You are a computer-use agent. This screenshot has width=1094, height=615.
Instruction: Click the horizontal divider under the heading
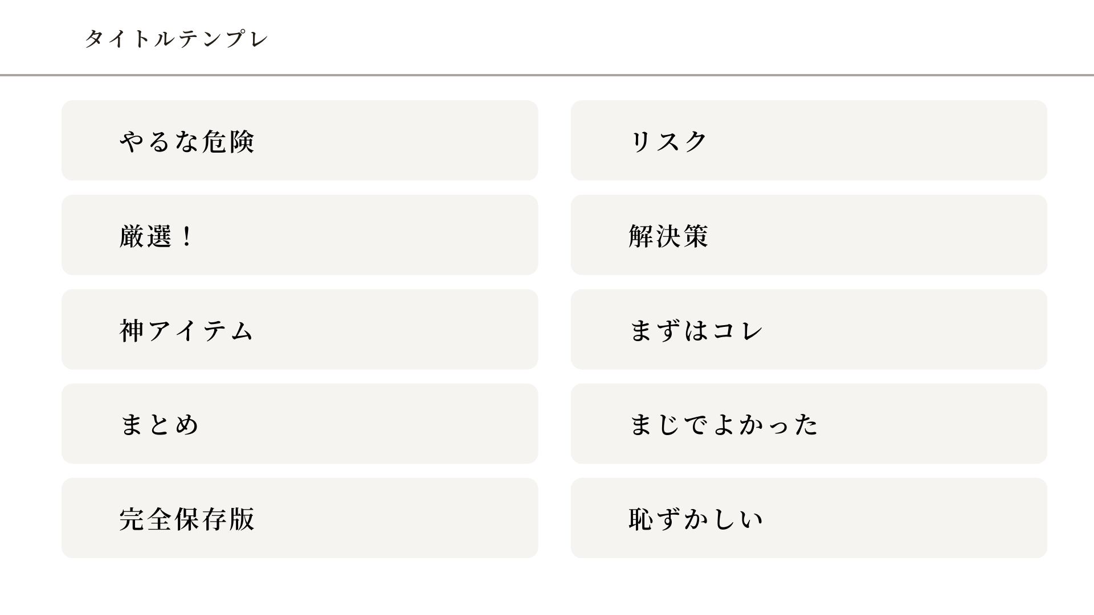click(x=547, y=75)
